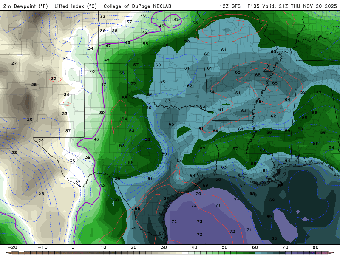Image resolution: width=340 pixels, height=255 pixels.
Task: Select the -20 label on the color scale
Action: (12, 247)
